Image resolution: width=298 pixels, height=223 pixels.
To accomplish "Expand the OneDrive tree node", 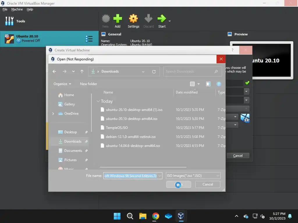I will coord(53,114).
